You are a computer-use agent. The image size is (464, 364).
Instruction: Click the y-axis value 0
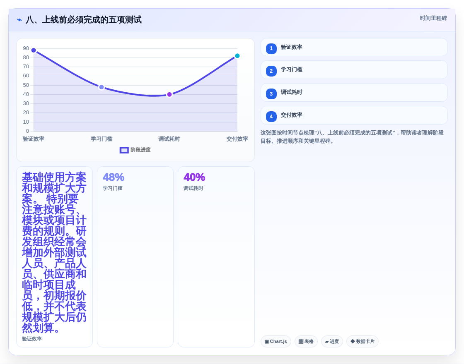[x=27, y=131]
